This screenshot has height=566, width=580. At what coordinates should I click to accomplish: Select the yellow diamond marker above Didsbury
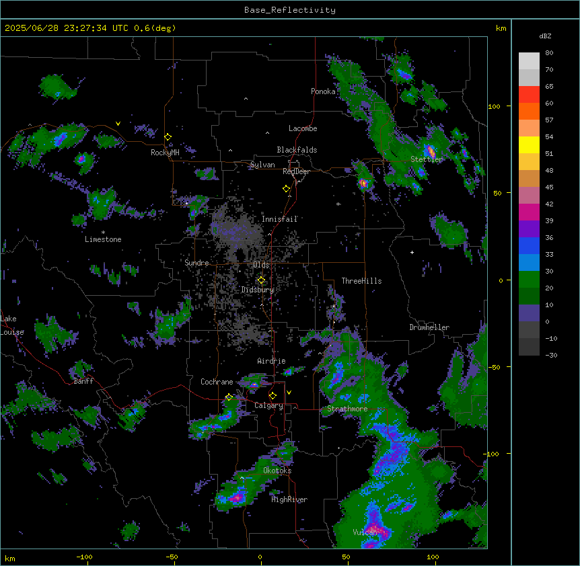coord(261,280)
